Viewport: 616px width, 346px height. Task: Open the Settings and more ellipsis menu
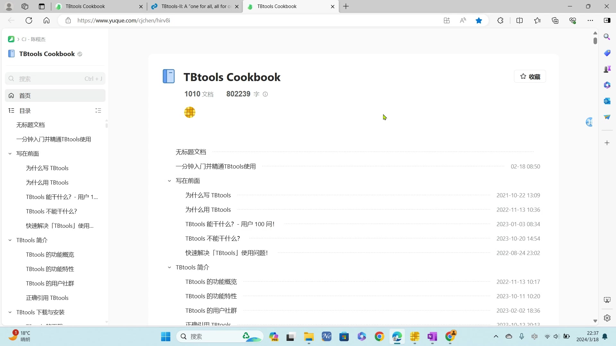click(590, 21)
